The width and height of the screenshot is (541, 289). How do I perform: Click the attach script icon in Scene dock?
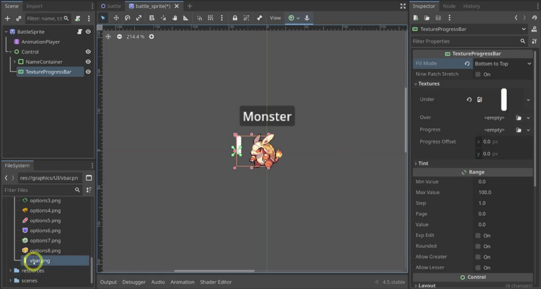pyautogui.click(x=77, y=18)
